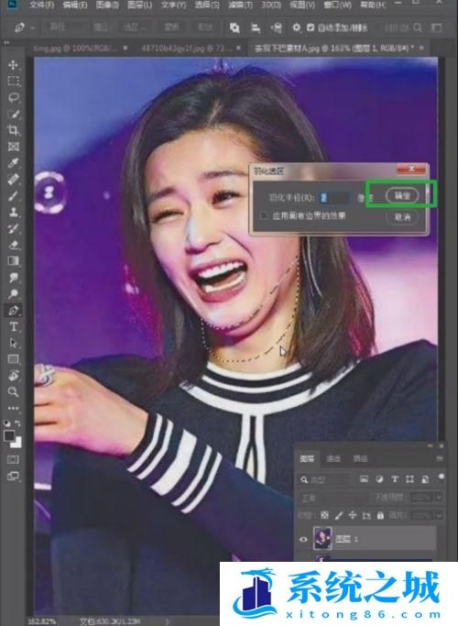458x626 pixels.
Task: Reset default foreground and background colors
Action: click(x=7, y=423)
